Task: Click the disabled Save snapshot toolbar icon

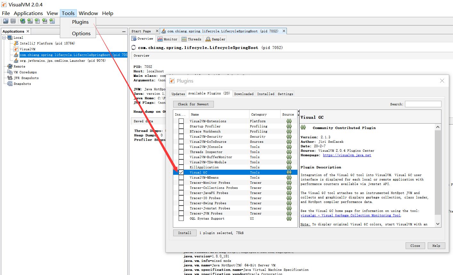Action: click(x=13, y=21)
